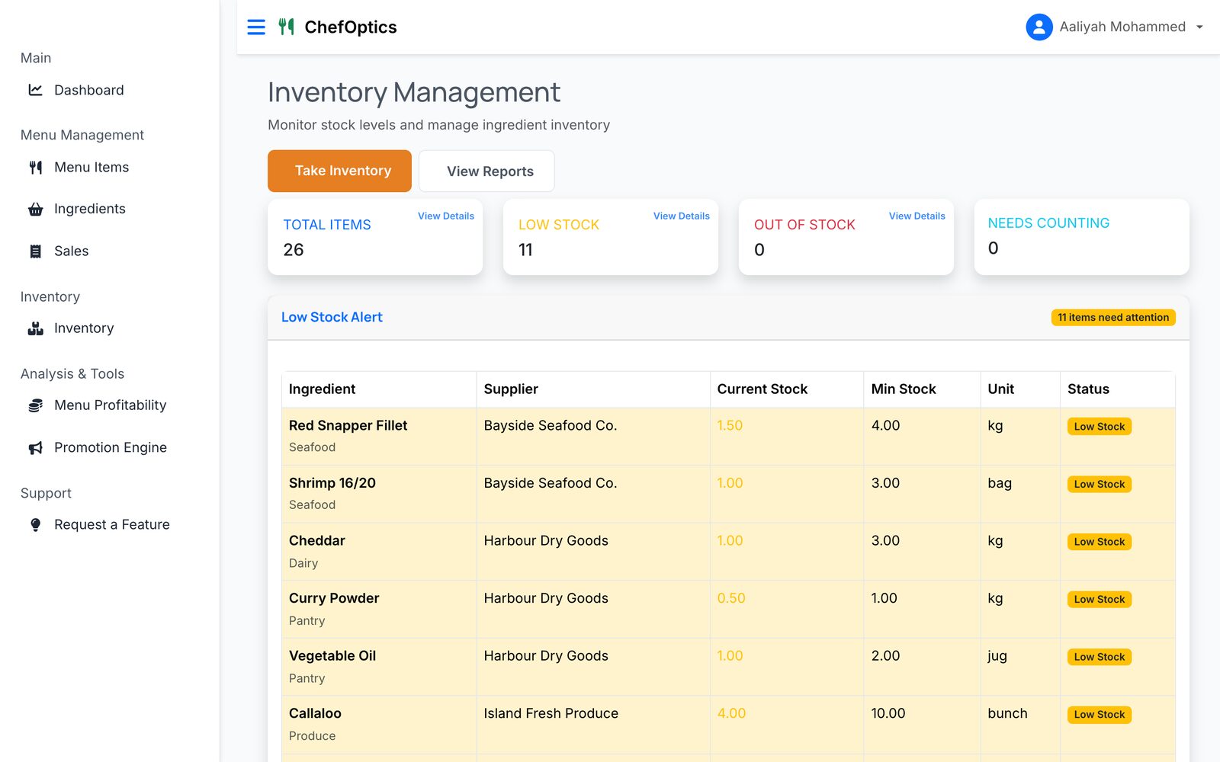Image resolution: width=1220 pixels, height=762 pixels.
Task: View Details for Low Stock
Action: click(682, 216)
